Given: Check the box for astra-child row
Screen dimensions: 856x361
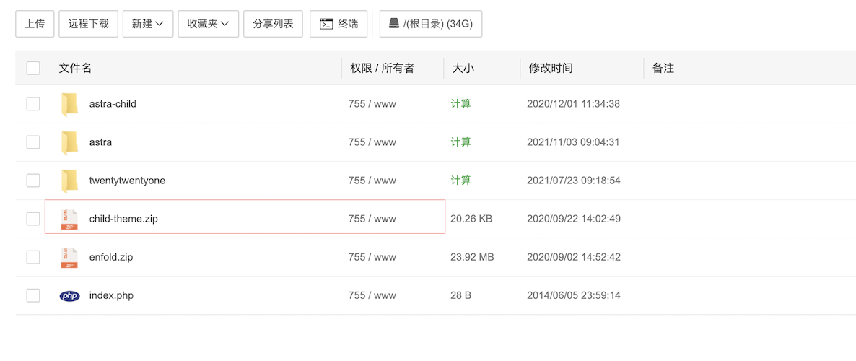Looking at the screenshot, I should [33, 104].
